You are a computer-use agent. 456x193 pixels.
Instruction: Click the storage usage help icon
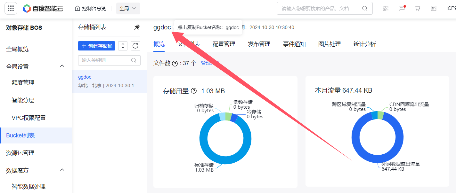point(194,91)
